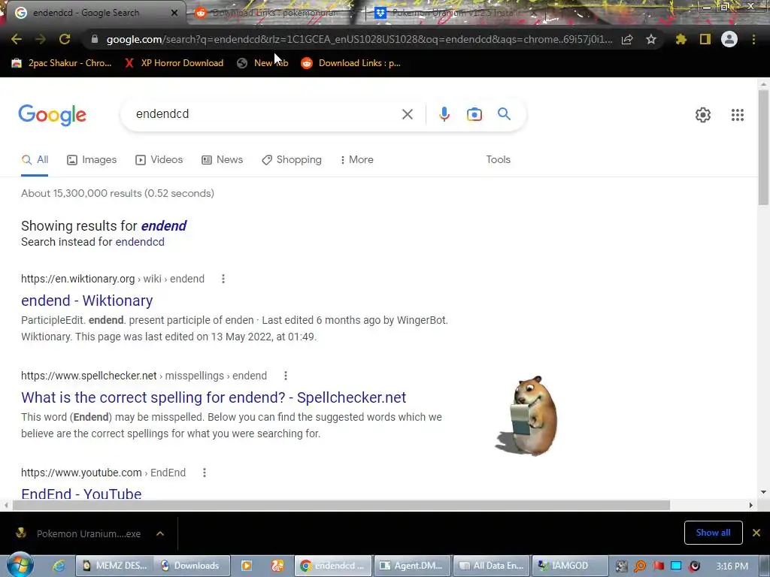Click Show all downloads button

[713, 533]
